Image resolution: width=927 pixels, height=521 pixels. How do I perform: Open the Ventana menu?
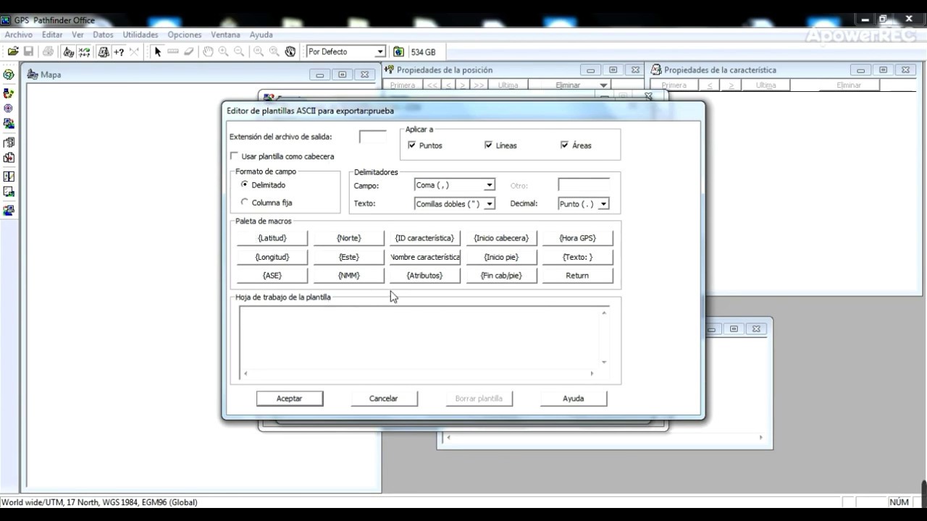226,35
